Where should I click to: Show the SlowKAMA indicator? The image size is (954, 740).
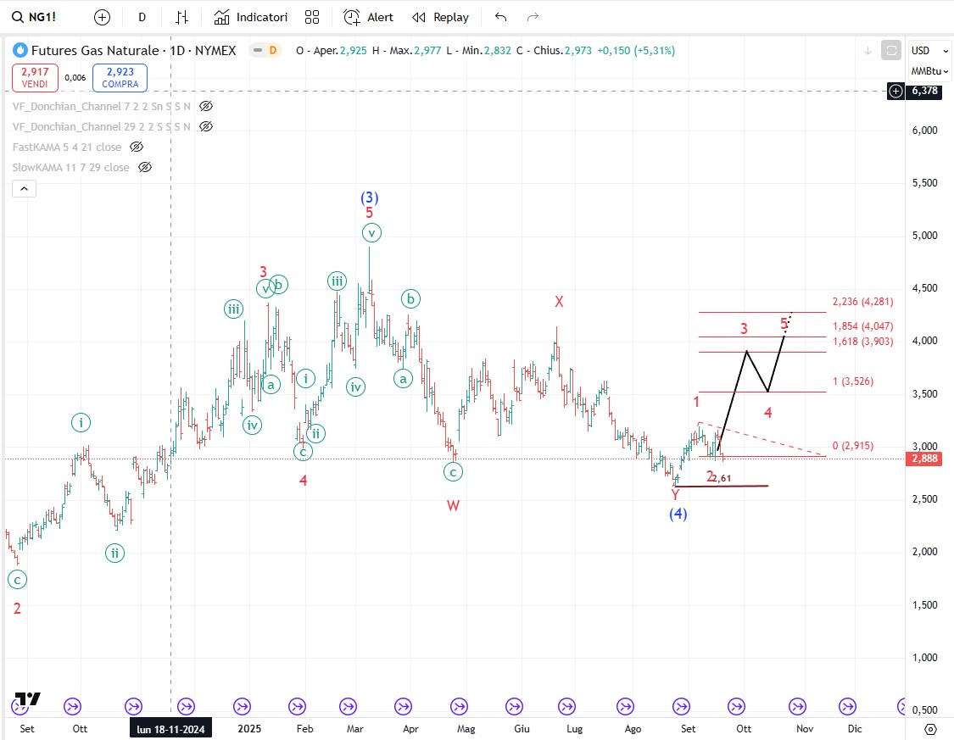click(145, 167)
